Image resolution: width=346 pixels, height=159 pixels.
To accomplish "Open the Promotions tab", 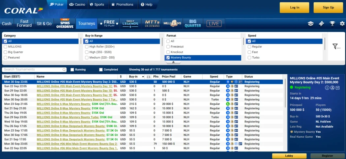I will (123, 4).
